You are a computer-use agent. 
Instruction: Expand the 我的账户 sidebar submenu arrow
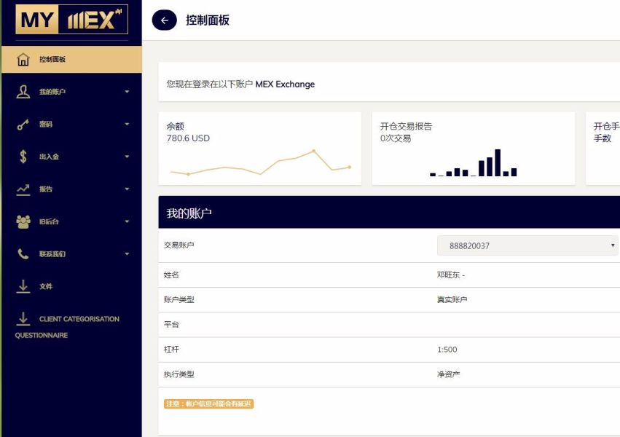pos(127,92)
